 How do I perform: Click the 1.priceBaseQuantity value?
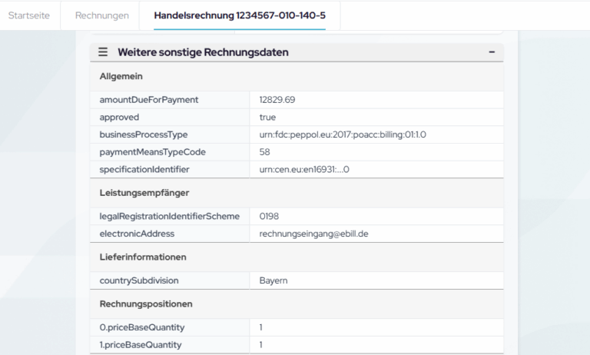tap(261, 345)
